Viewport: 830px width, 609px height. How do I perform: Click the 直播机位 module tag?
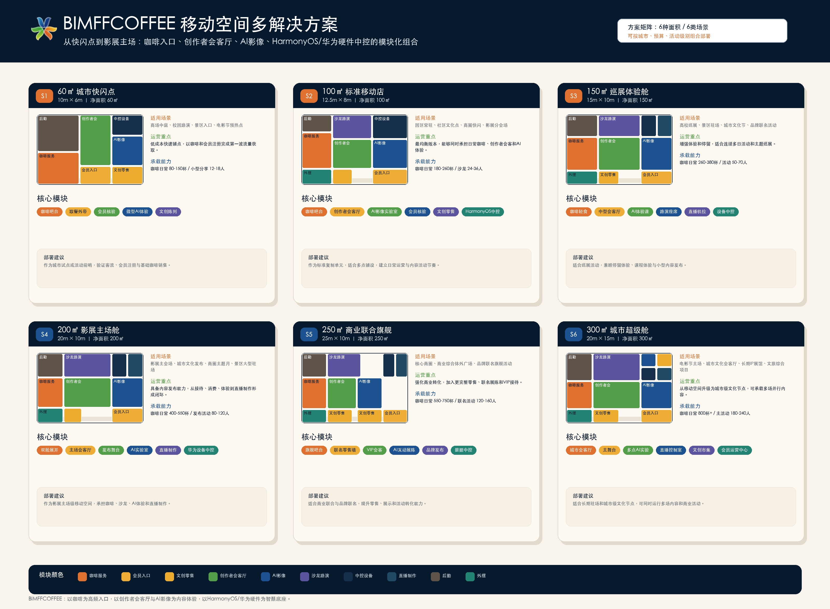pos(697,212)
